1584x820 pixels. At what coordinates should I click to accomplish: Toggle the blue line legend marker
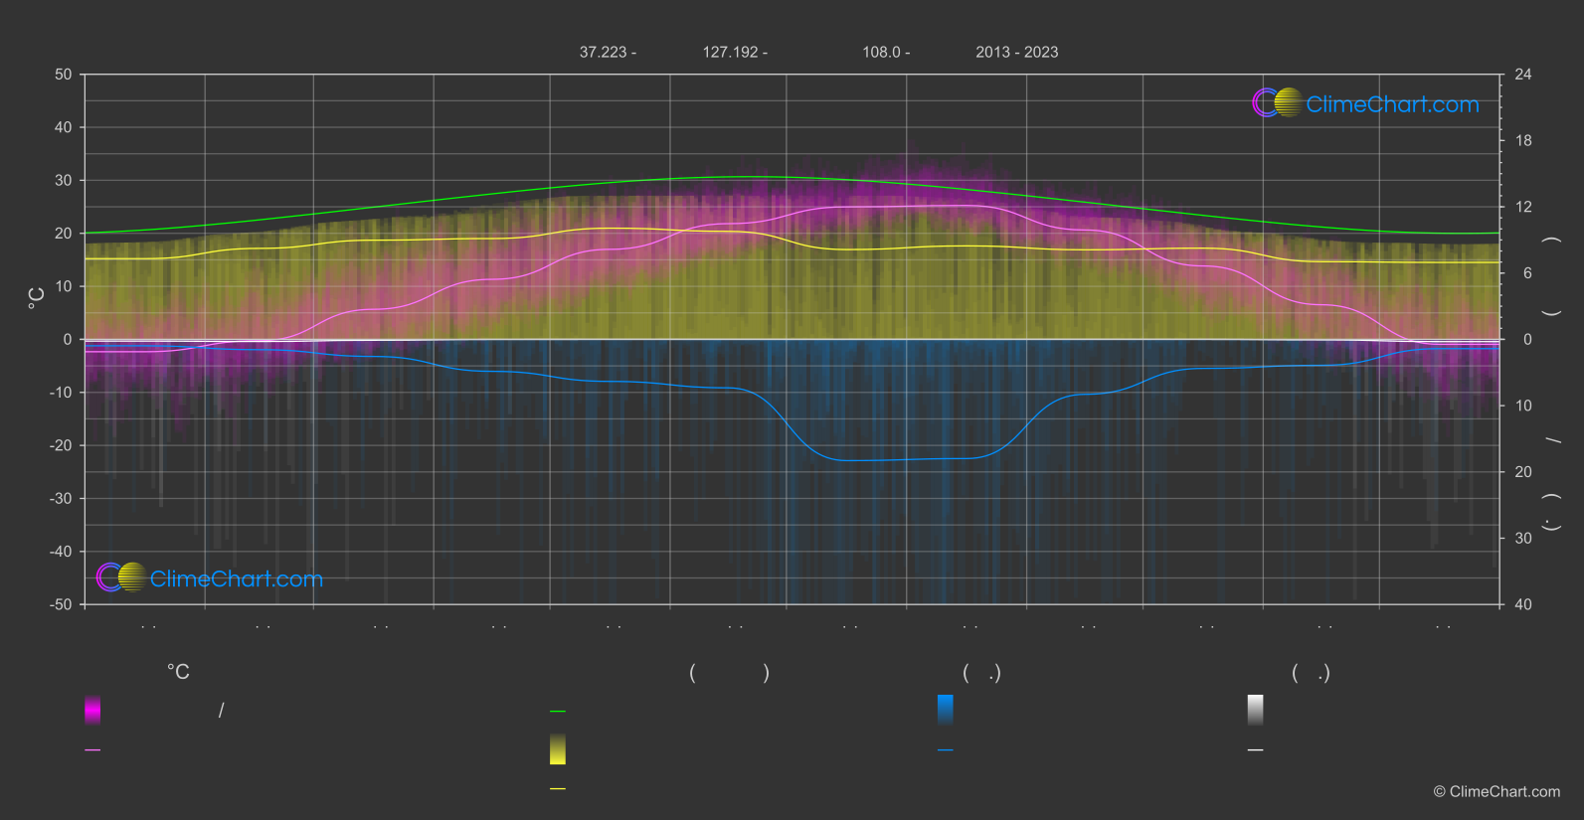[x=945, y=750]
